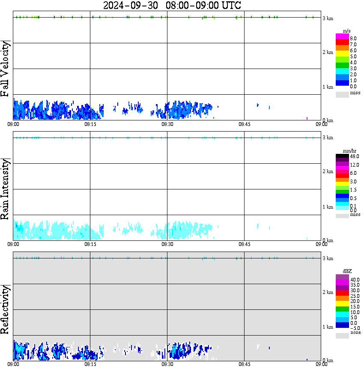This screenshot has height=372, width=364.
Task: Pick the purple swatch beside 12.0 in mm/hr legend
Action: [x=342, y=164]
